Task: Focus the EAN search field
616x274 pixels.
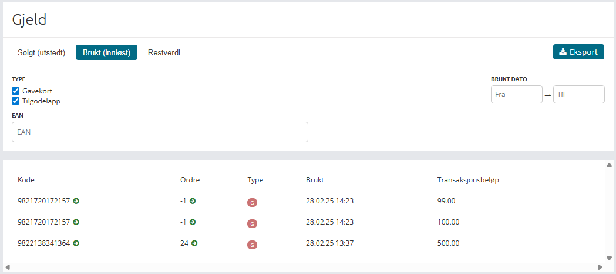Action: click(x=160, y=132)
